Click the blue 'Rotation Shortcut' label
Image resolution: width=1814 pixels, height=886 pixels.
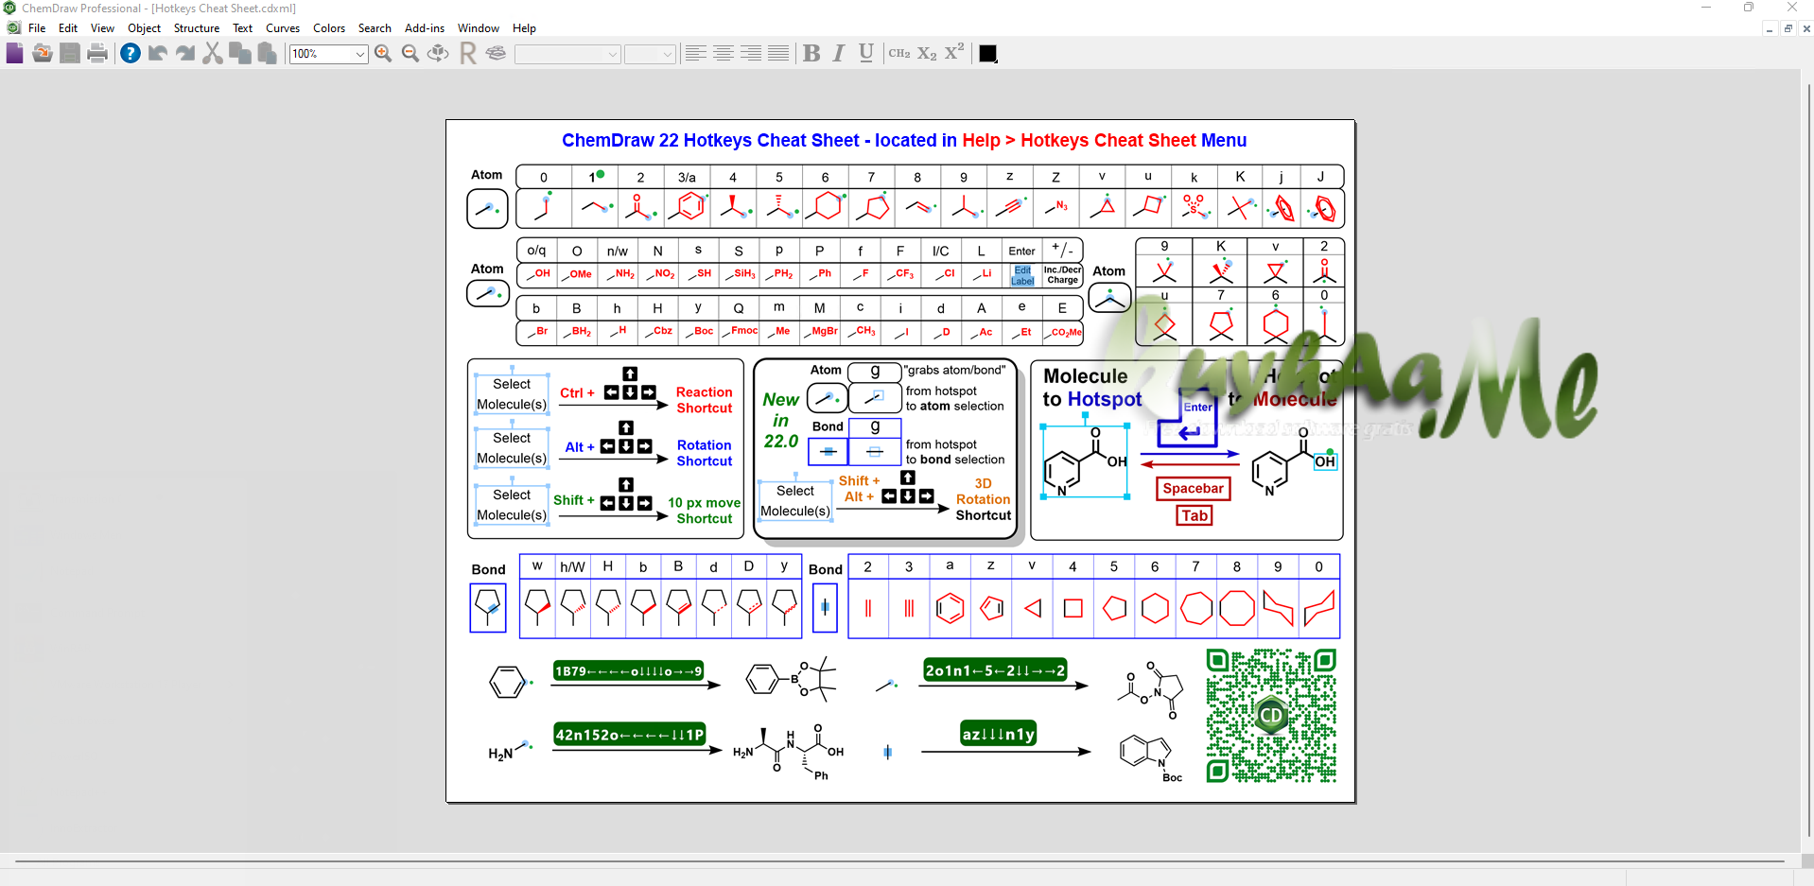pos(704,453)
